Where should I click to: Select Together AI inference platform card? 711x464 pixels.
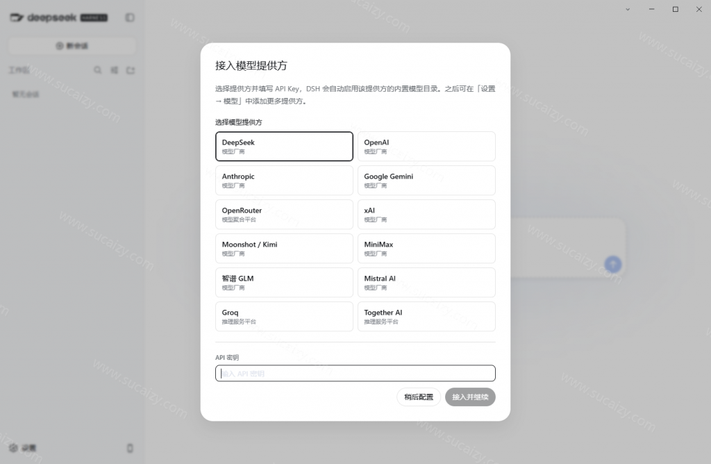tap(426, 316)
